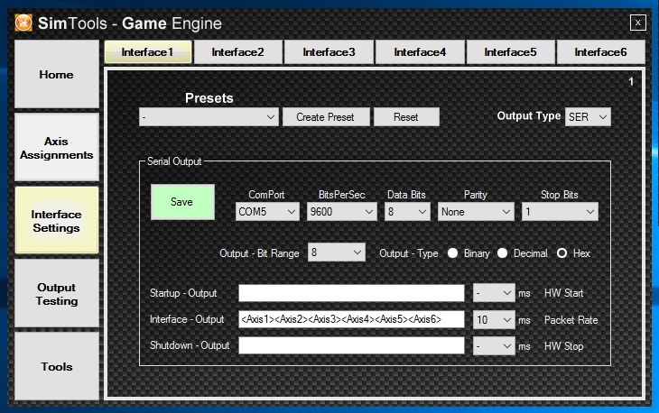Click the Create Preset button
Viewport: 659px width, 413px height.
(x=326, y=116)
